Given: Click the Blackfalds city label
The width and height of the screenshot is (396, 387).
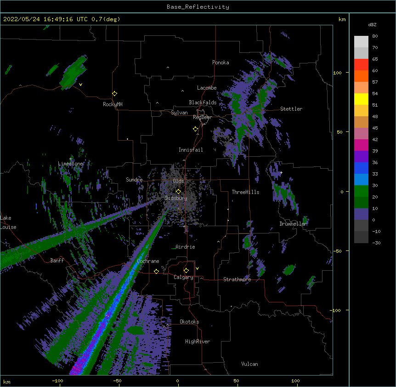Looking at the screenshot, I should pos(203,102).
